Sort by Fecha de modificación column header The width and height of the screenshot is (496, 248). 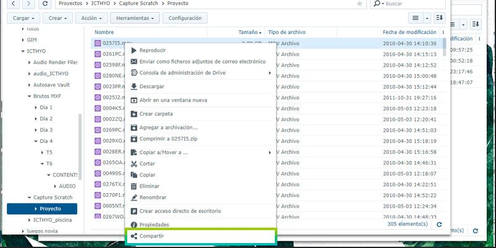410,32
